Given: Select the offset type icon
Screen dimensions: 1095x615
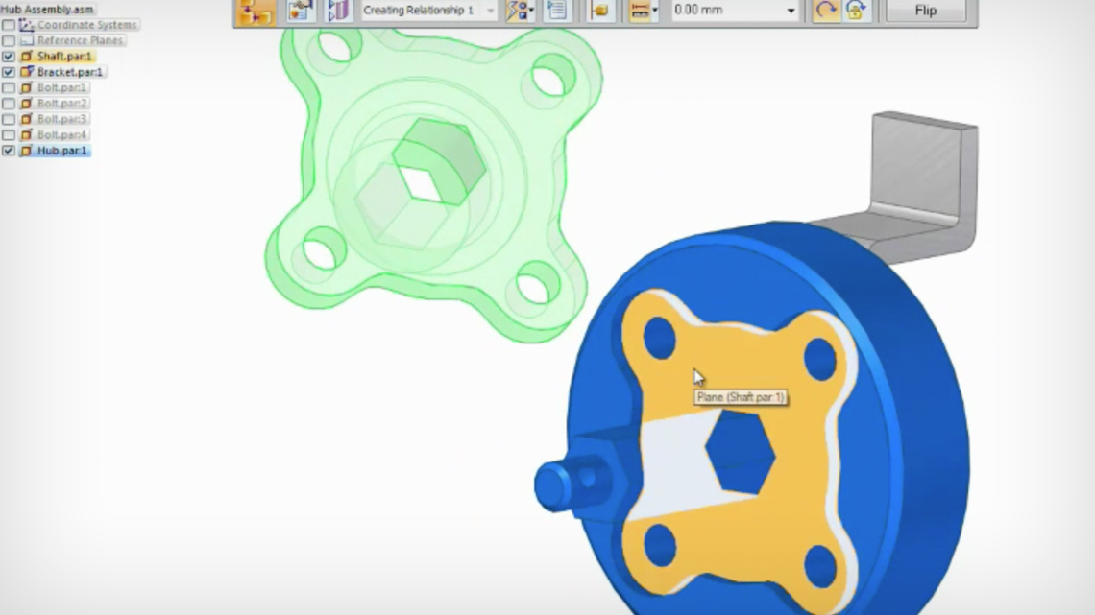Looking at the screenshot, I should click(640, 11).
